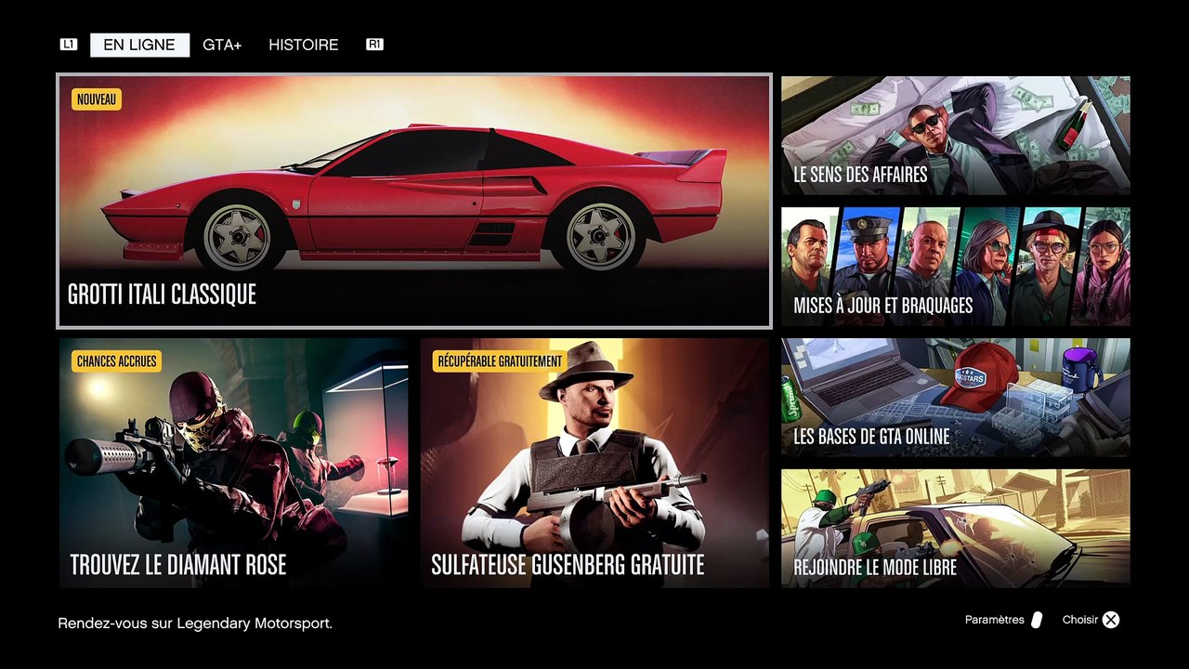The image size is (1189, 669).
Task: Click the Paramètres label
Action: pyautogui.click(x=994, y=620)
